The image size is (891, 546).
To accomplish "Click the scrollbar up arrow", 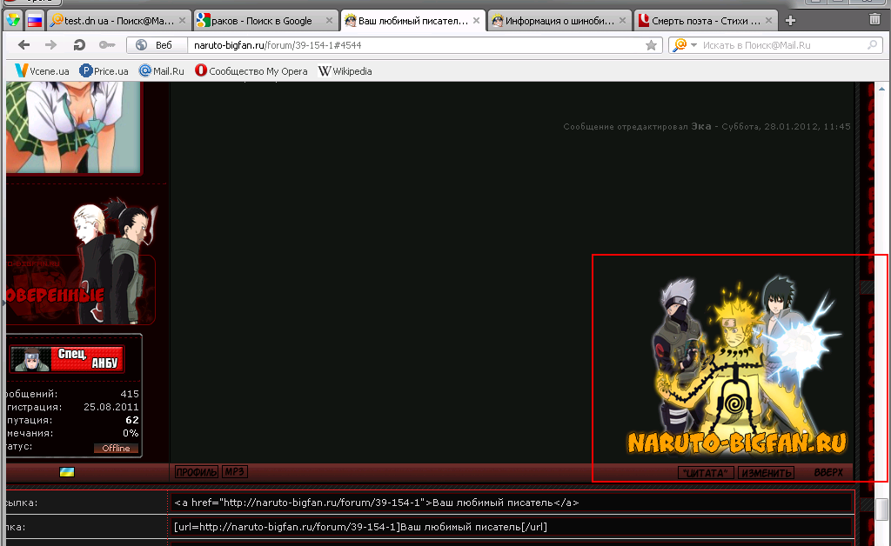I will pos(882,89).
